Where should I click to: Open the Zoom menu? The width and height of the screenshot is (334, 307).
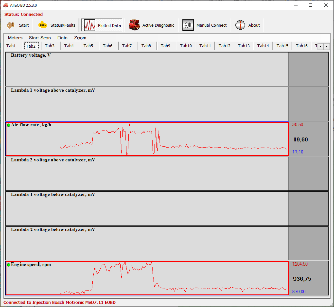80,38
